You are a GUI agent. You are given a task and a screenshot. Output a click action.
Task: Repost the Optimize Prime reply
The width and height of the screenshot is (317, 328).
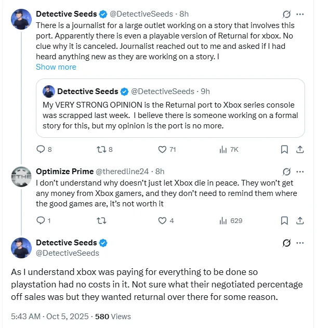101,220
